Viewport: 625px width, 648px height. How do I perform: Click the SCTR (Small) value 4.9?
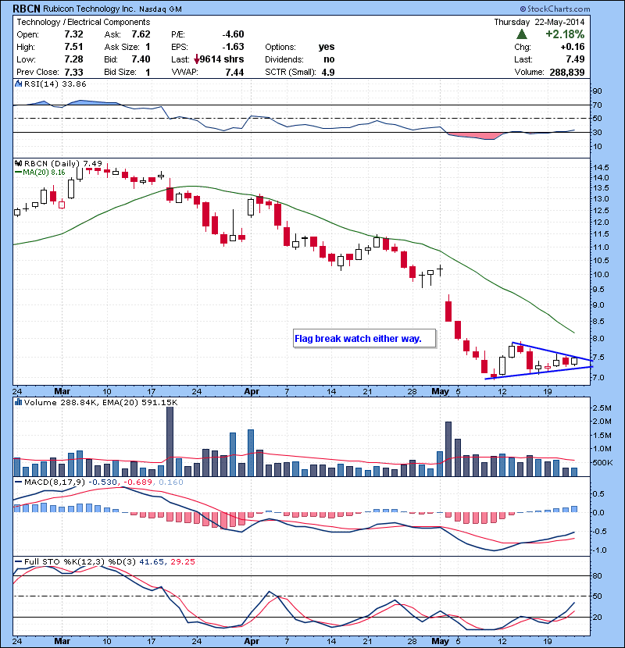(x=328, y=73)
